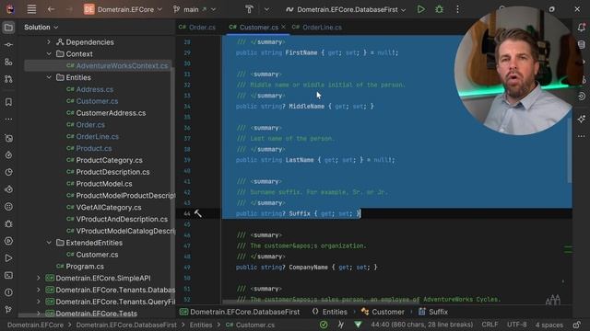590x331 pixels.
Task: Click the Entities namespace breadcrumb in editor
Action: point(330,312)
